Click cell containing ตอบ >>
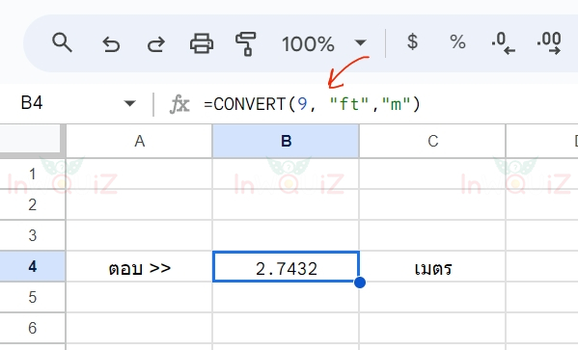Screen dimensions: 578x350 coord(139,267)
